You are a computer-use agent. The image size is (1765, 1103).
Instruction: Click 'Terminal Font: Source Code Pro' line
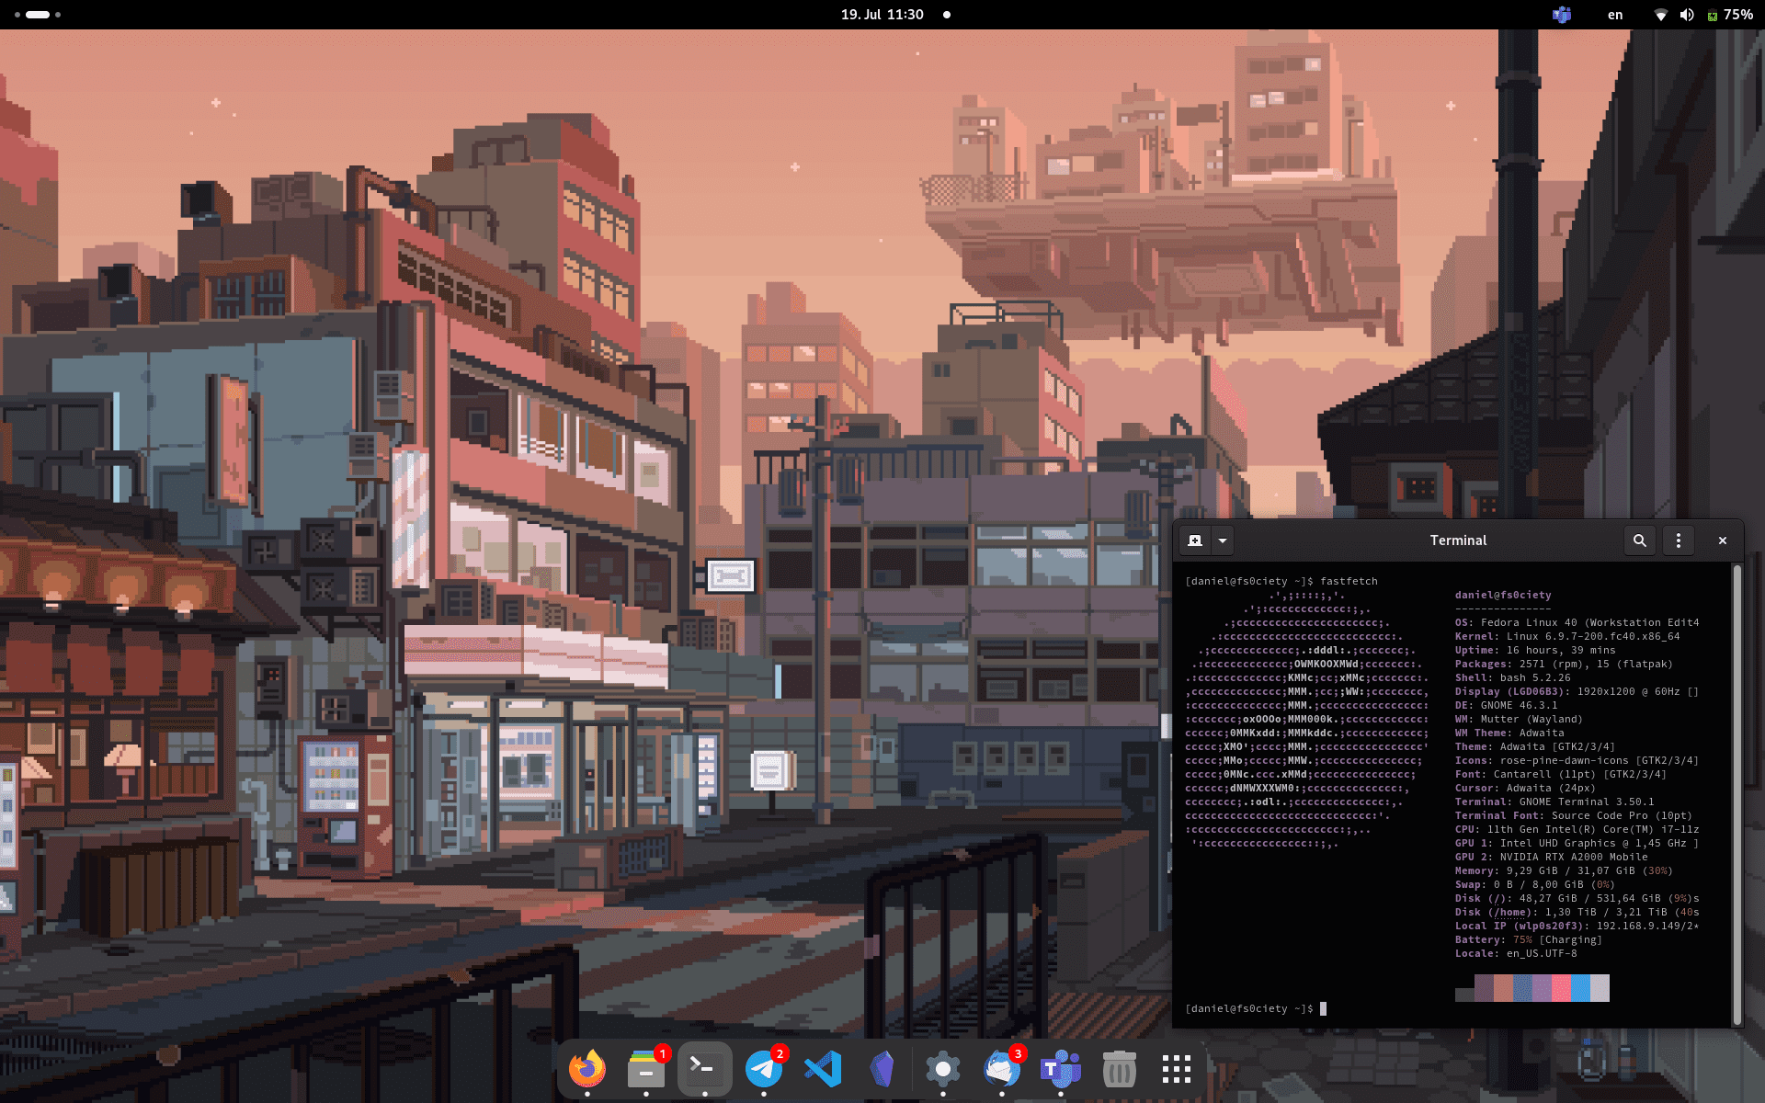click(x=1574, y=815)
